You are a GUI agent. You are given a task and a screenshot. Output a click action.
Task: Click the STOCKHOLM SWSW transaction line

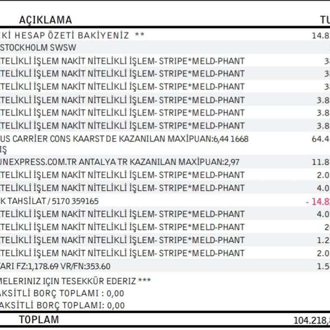(x=38, y=48)
